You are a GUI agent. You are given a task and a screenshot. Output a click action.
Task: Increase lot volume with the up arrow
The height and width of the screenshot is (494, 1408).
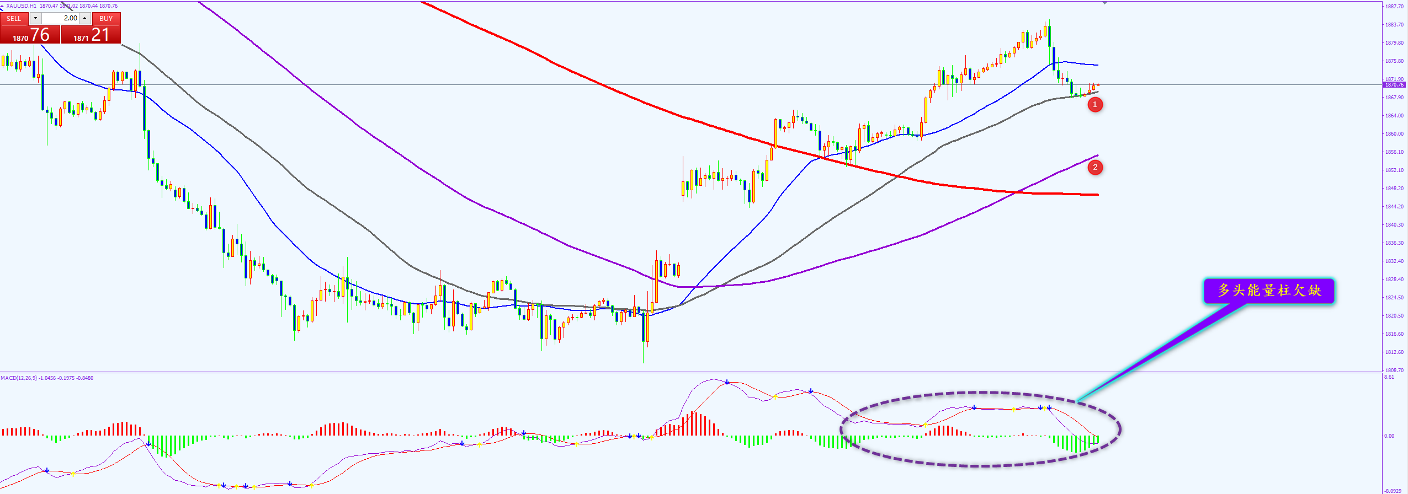pyautogui.click(x=84, y=18)
